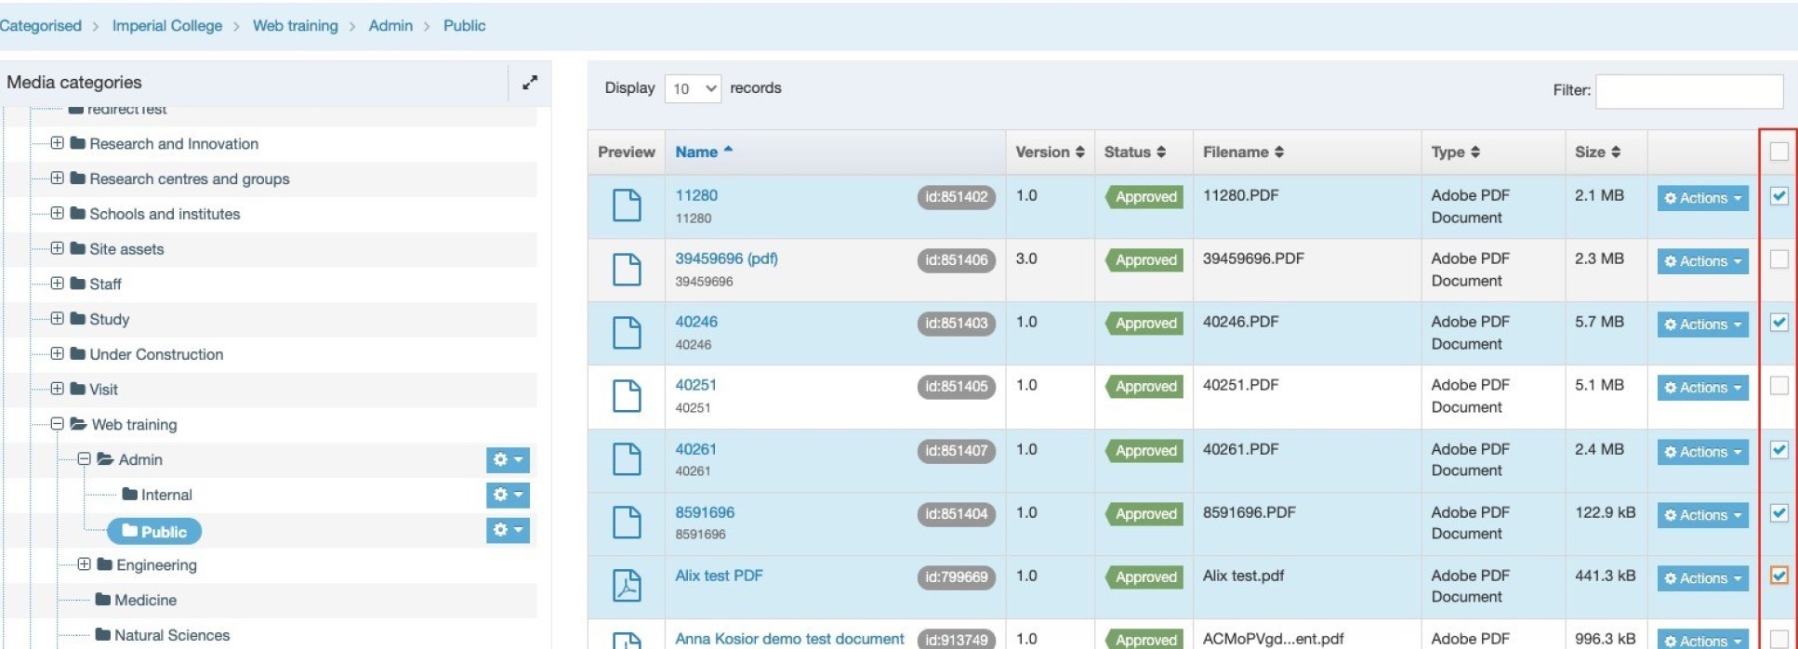Go to Imperial College breadcrumb link
1798x649 pixels.
click(x=167, y=26)
